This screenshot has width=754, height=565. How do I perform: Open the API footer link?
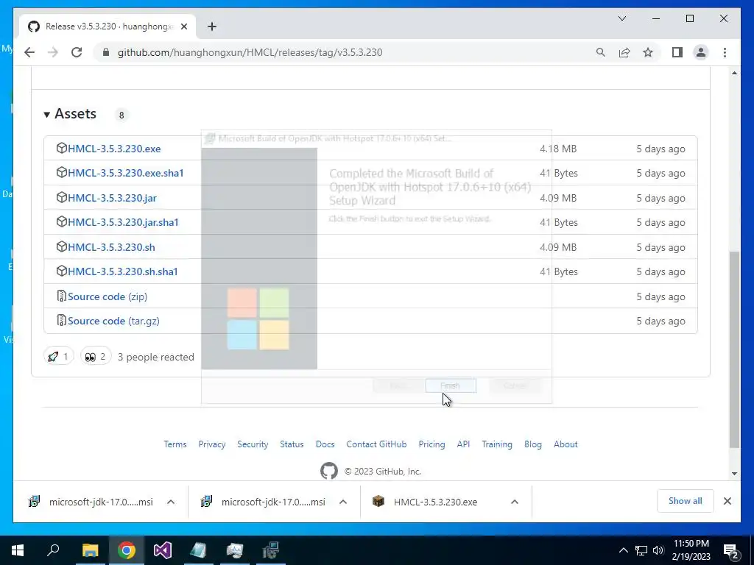click(x=464, y=444)
